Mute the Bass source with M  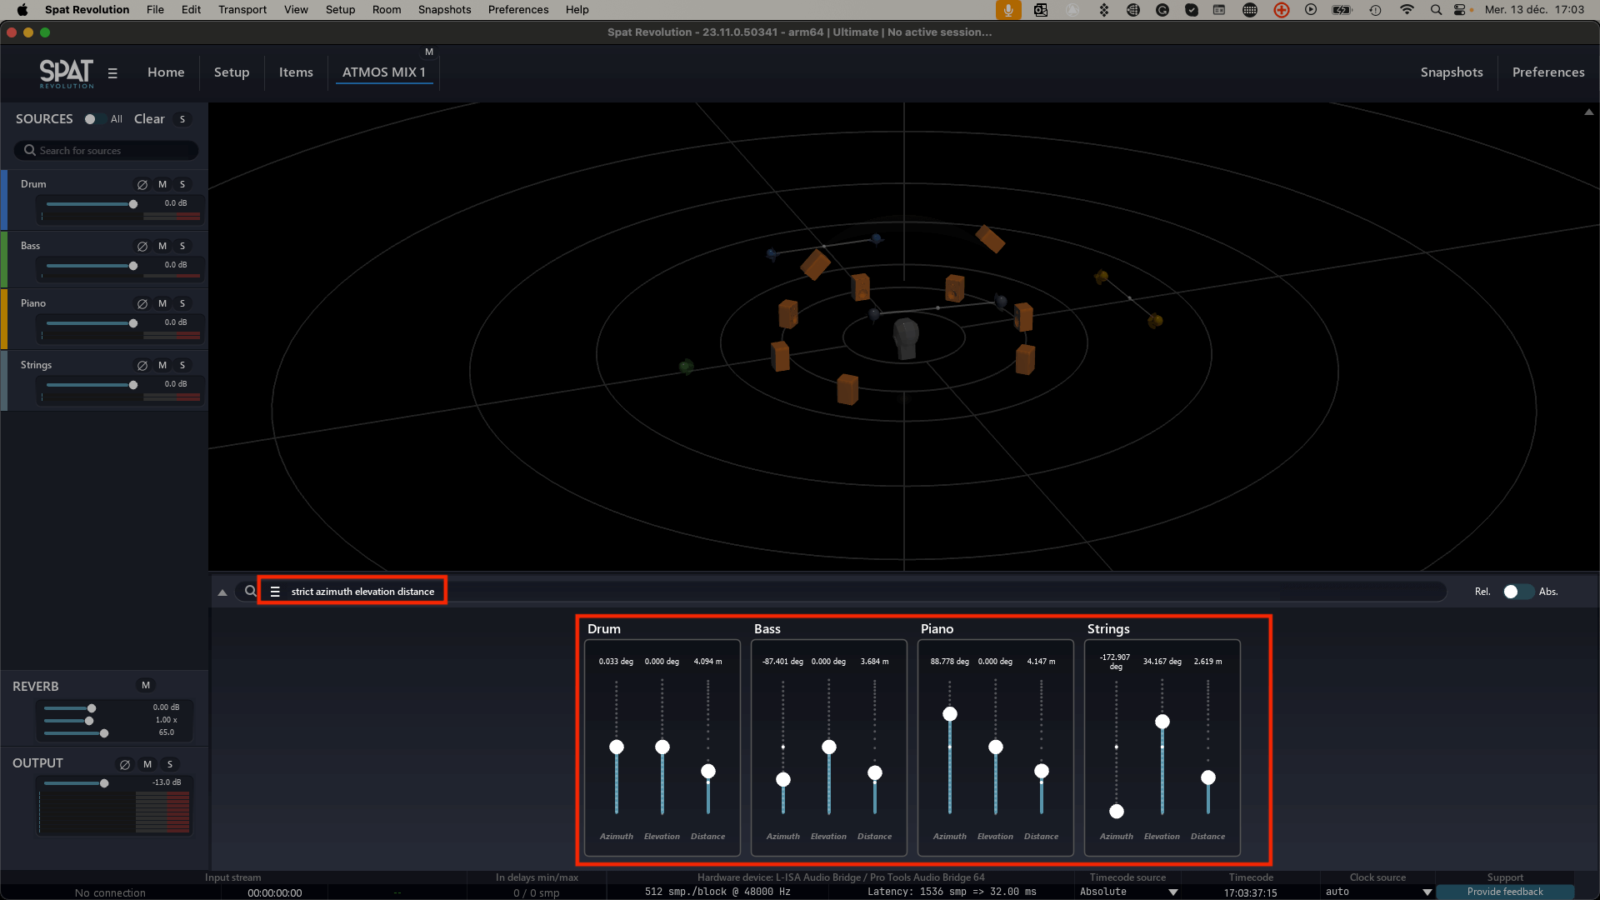(162, 247)
